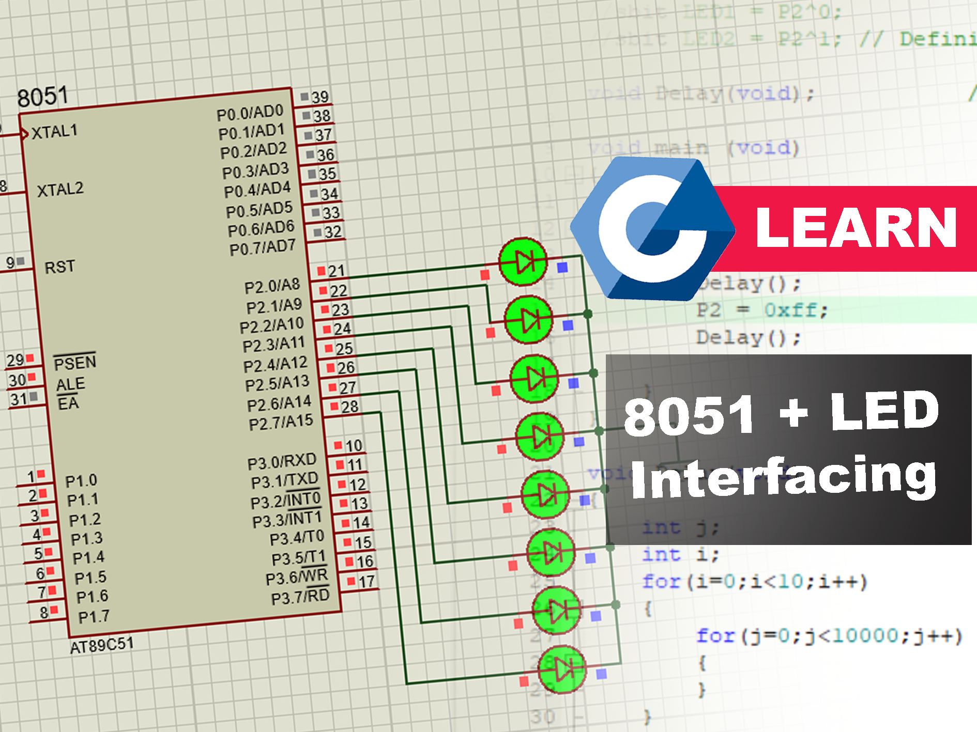
Task: Click the LEARN red banner
Action: pos(848,228)
